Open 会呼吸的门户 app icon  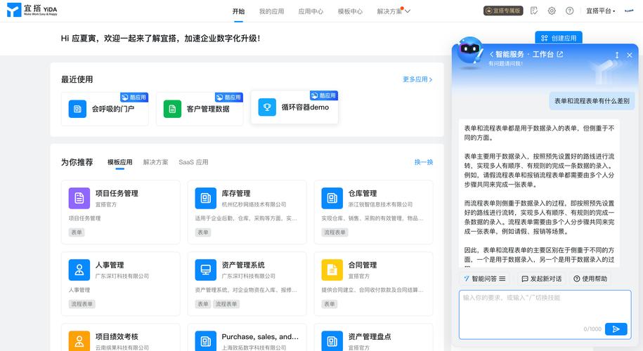(77, 109)
